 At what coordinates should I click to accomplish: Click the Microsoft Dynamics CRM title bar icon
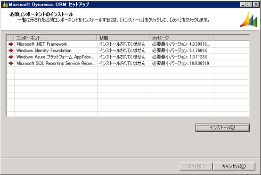click(5, 4)
